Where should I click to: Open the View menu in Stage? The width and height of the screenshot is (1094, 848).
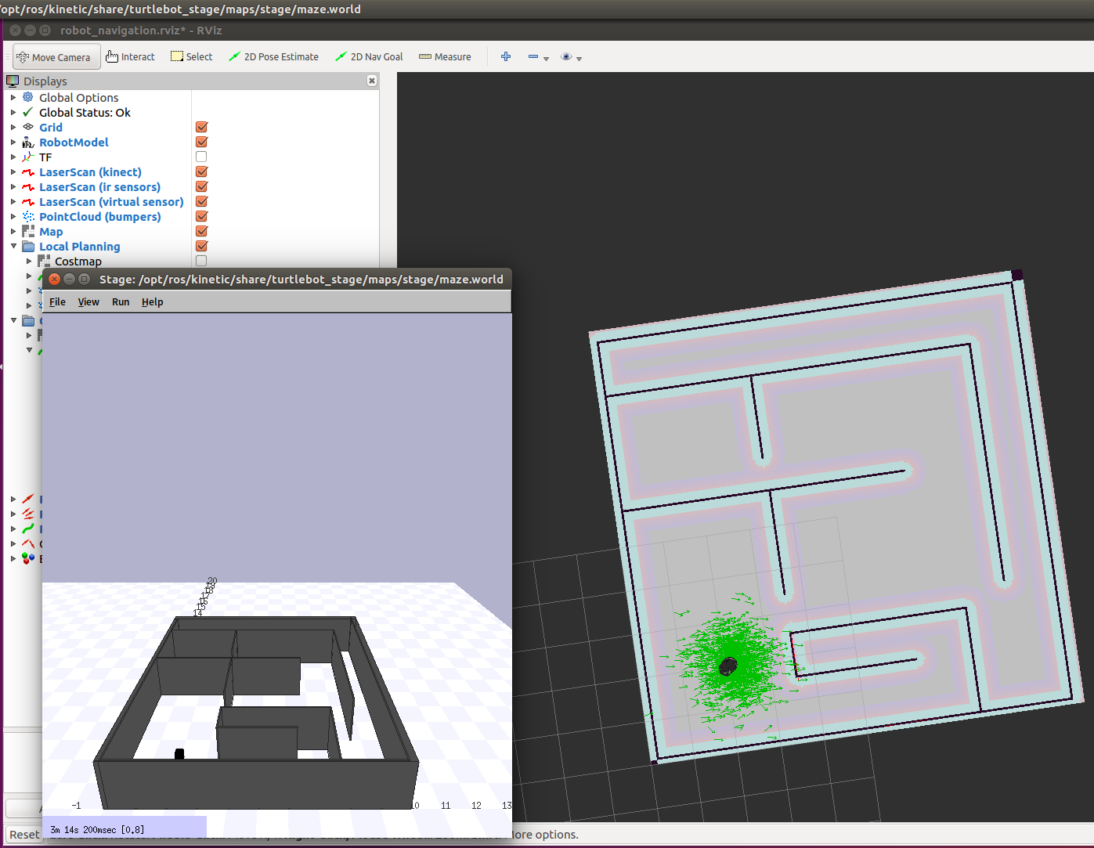click(x=88, y=302)
